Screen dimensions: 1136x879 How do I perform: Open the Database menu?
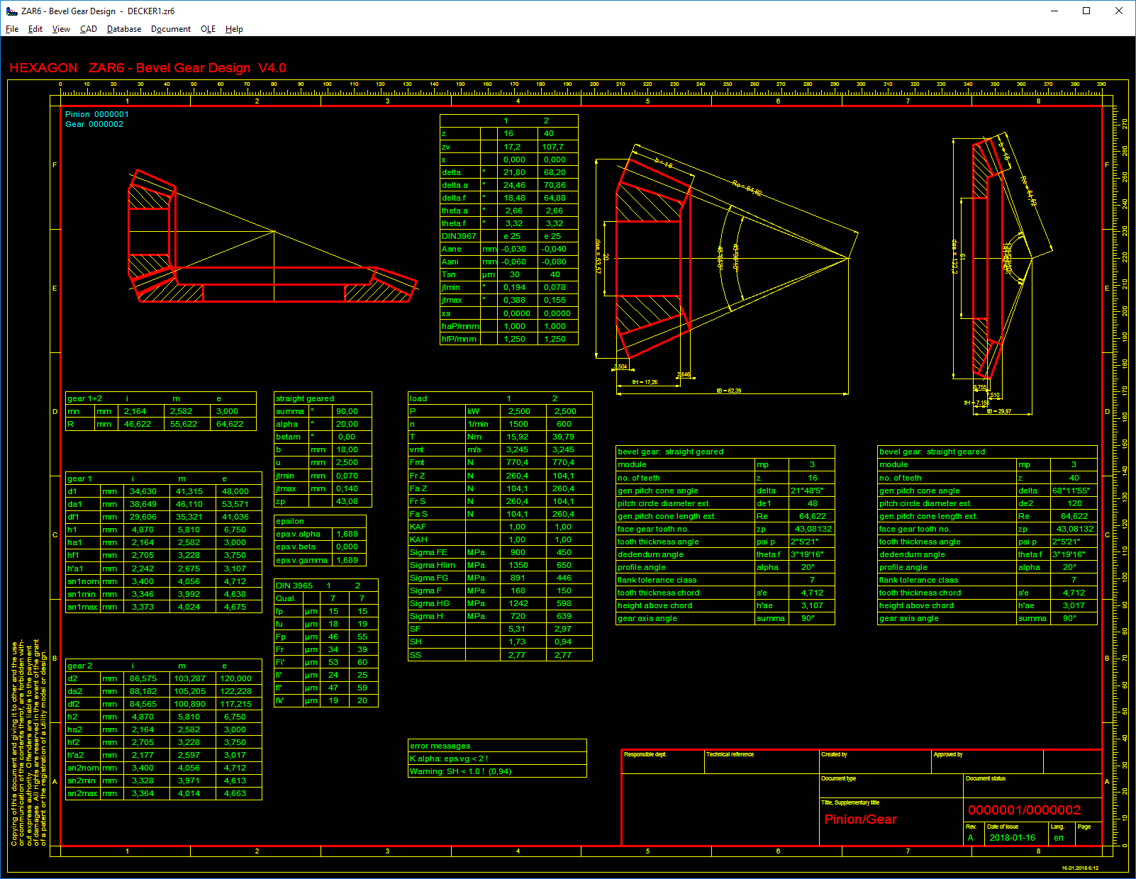click(124, 29)
